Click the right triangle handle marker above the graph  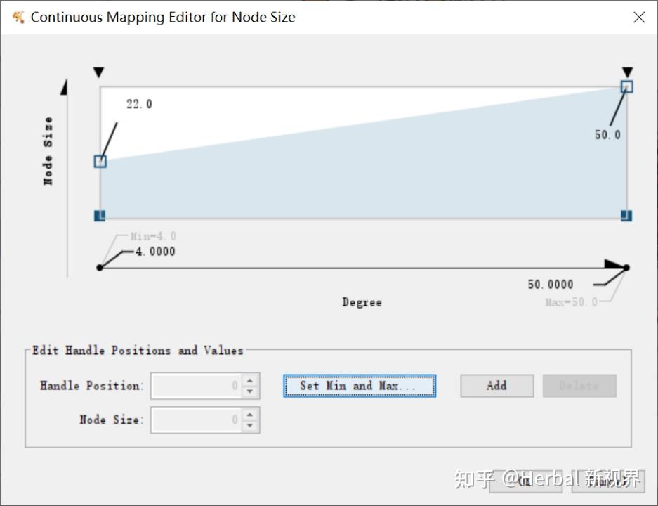[627, 72]
